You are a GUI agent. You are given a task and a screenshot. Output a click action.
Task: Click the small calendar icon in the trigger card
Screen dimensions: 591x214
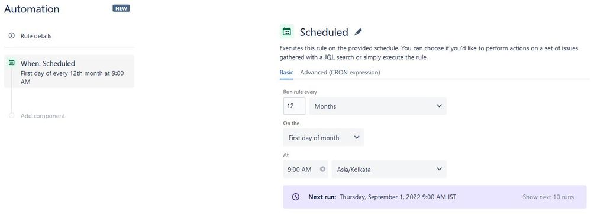click(x=12, y=63)
